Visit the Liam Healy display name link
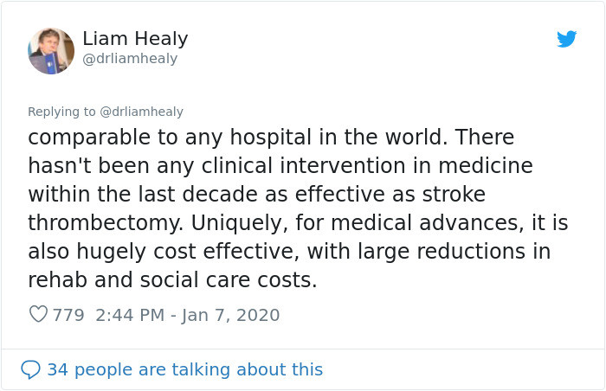 pyautogui.click(x=135, y=39)
